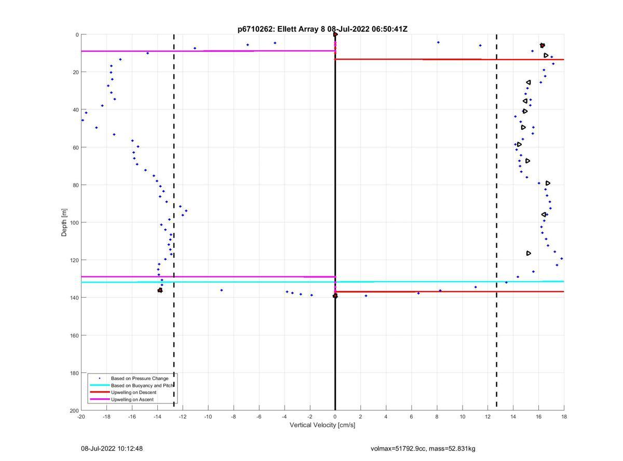This screenshot has height=461, width=623.
Task: Click the triangle marker near 117 m depth
Action: pyautogui.click(x=529, y=254)
